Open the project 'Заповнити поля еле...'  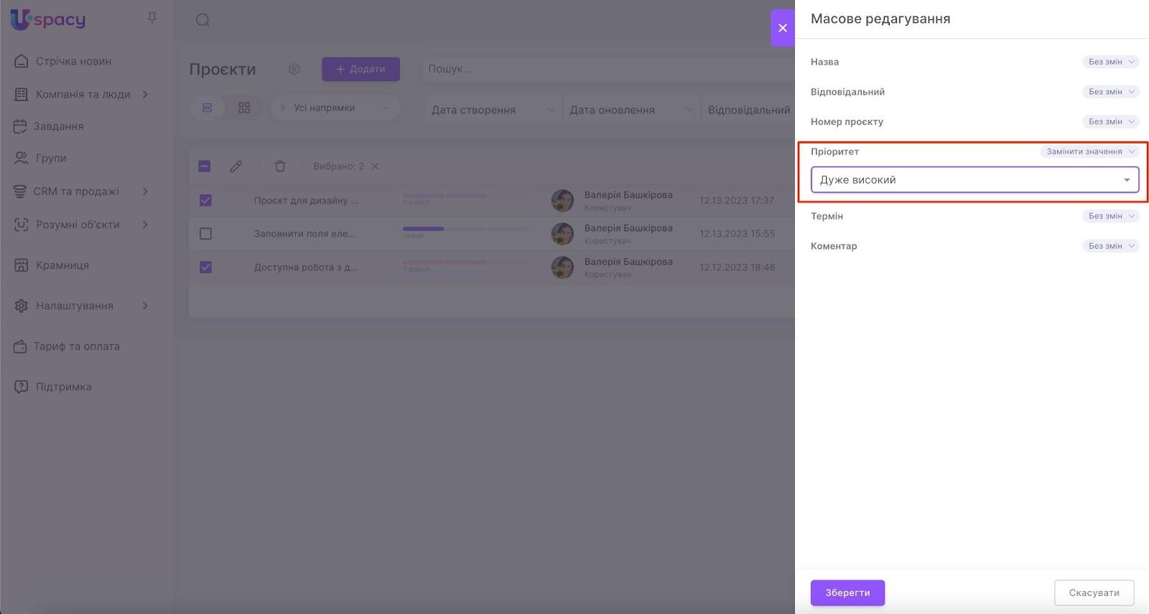304,234
